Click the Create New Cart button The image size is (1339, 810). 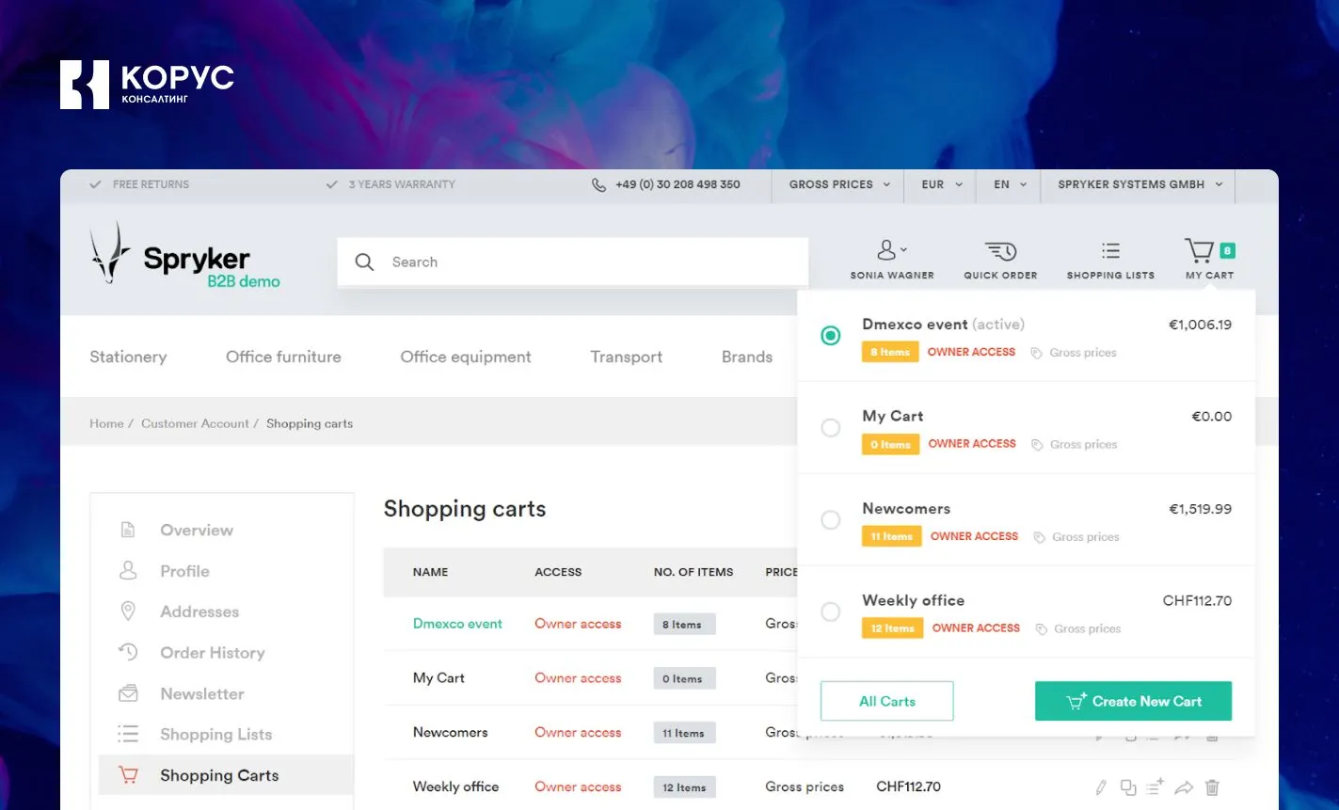tap(1133, 702)
